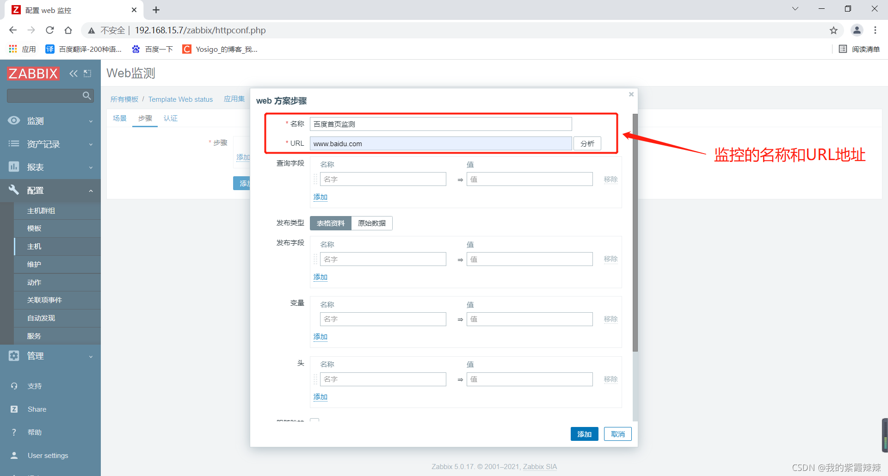Viewport: 888px width, 476px height.
Task: Open Zabbix SIA footer link
Action: (540, 467)
